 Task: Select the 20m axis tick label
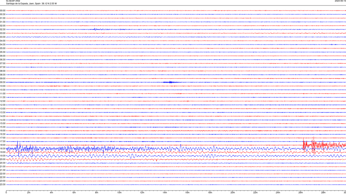click(x=232, y=193)
